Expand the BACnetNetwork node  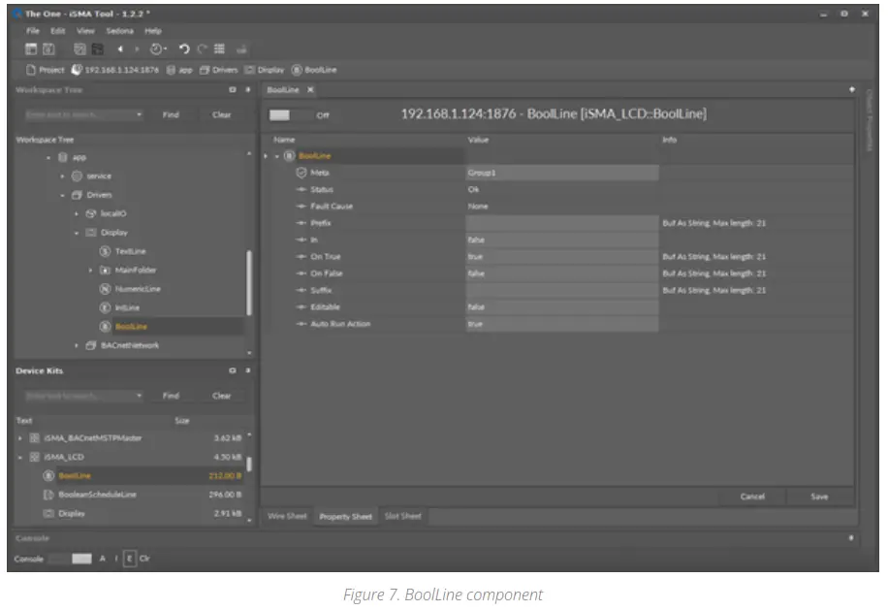pyautogui.click(x=77, y=345)
